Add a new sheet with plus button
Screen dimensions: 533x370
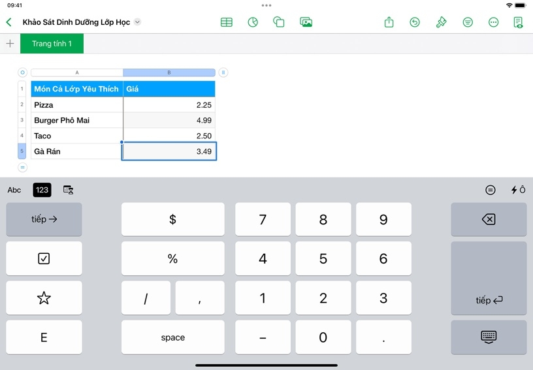(10, 44)
